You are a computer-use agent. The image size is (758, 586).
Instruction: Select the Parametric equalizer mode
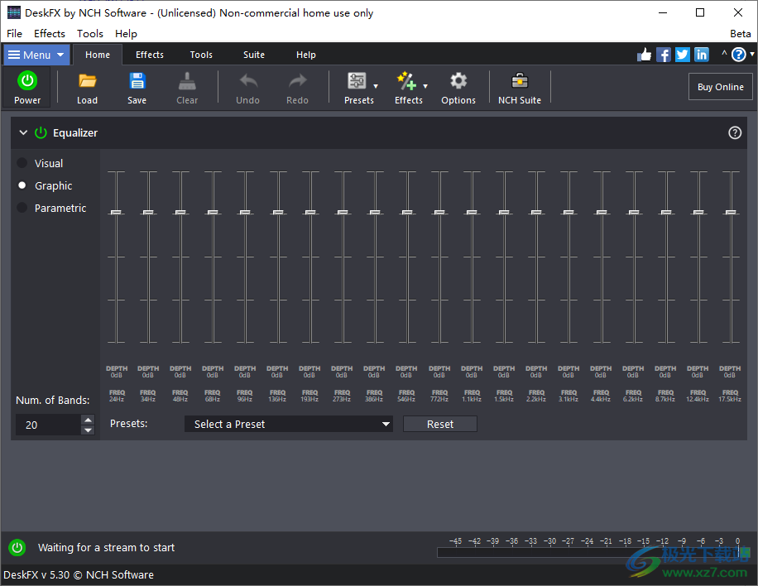coord(22,208)
